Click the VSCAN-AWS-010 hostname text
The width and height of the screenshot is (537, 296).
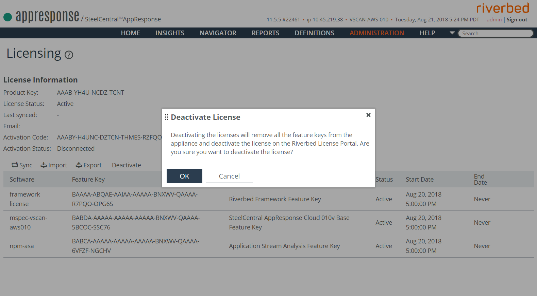click(x=369, y=20)
